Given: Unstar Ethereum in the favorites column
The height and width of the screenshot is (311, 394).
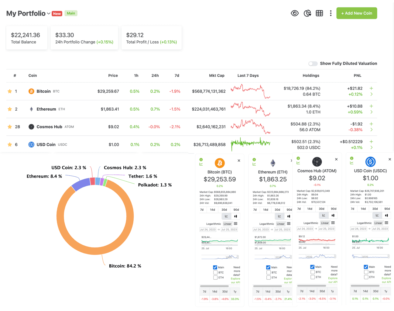Looking at the screenshot, I should pos(10,109).
